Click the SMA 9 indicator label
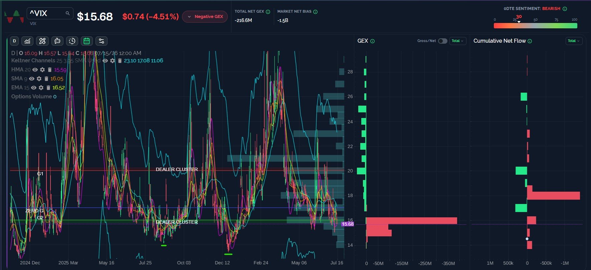Image resolution: width=591 pixels, height=270 pixels. pyautogui.click(x=19, y=79)
